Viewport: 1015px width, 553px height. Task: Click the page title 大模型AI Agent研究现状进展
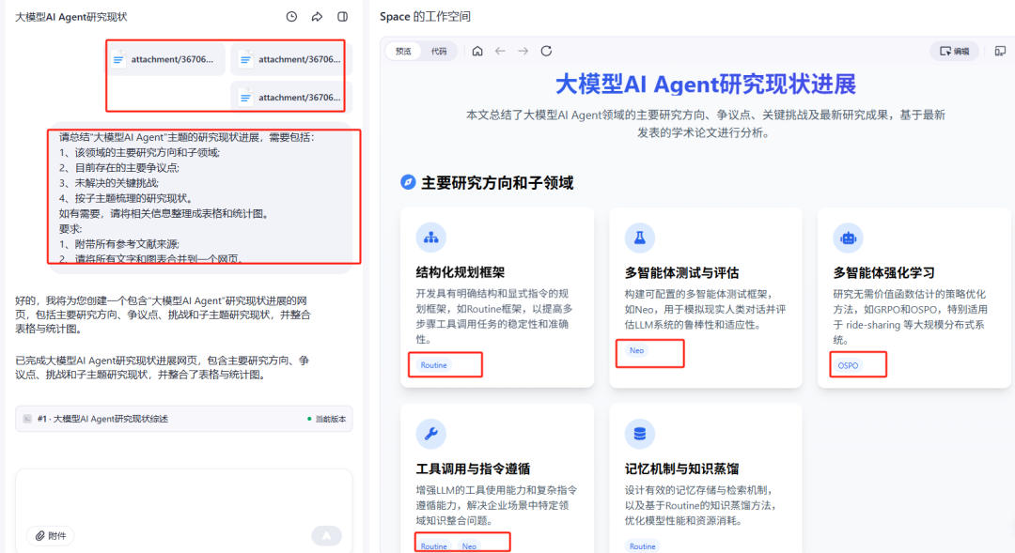(x=706, y=84)
